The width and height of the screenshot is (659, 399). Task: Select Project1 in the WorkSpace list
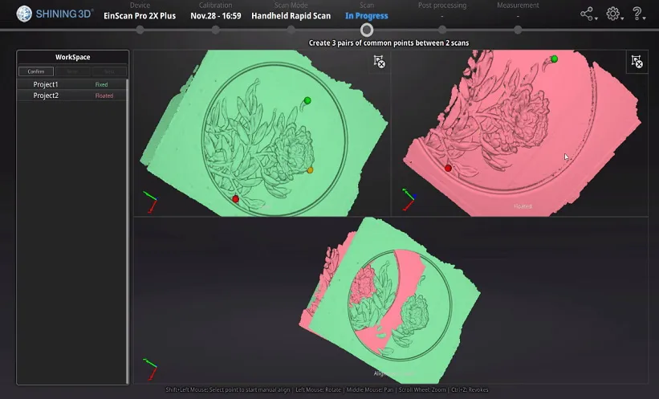pos(46,84)
